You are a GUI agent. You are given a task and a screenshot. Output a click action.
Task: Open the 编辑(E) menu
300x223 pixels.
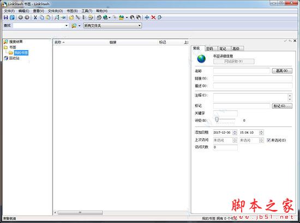coord(23,11)
